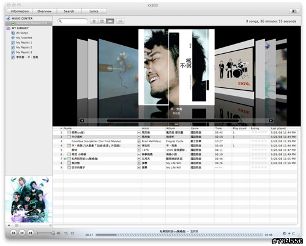Open dropdown arrow for track 8
306x246 pixels.
[x=139, y=163]
